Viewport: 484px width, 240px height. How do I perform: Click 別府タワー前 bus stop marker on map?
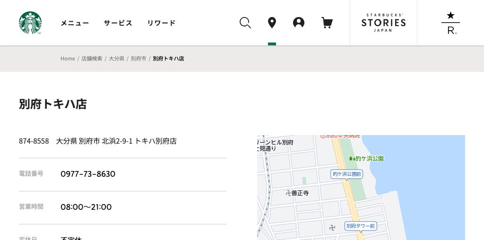coord(361,226)
